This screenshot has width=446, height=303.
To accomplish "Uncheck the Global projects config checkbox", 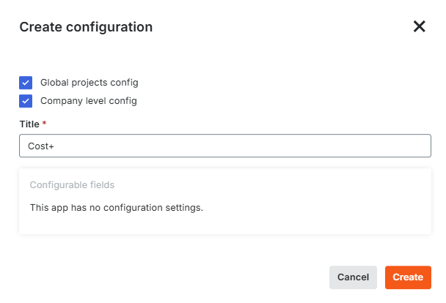I will point(26,83).
